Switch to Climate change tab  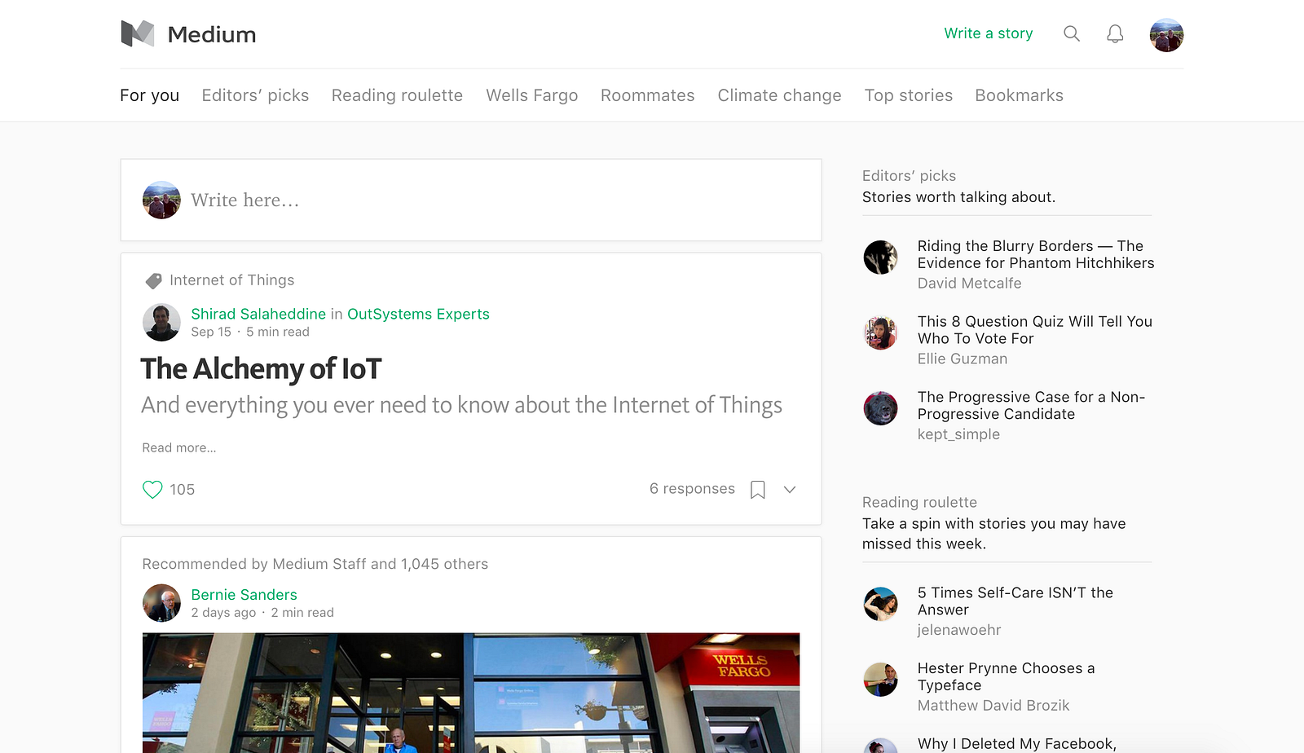[x=779, y=95]
